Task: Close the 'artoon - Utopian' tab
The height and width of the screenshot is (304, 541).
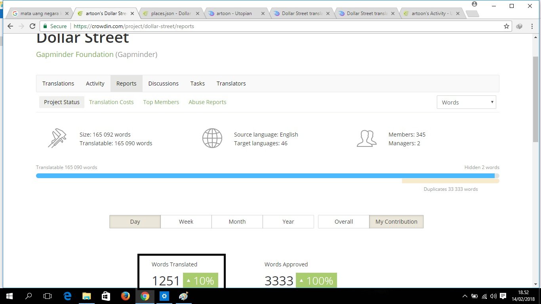Action: coord(263,13)
